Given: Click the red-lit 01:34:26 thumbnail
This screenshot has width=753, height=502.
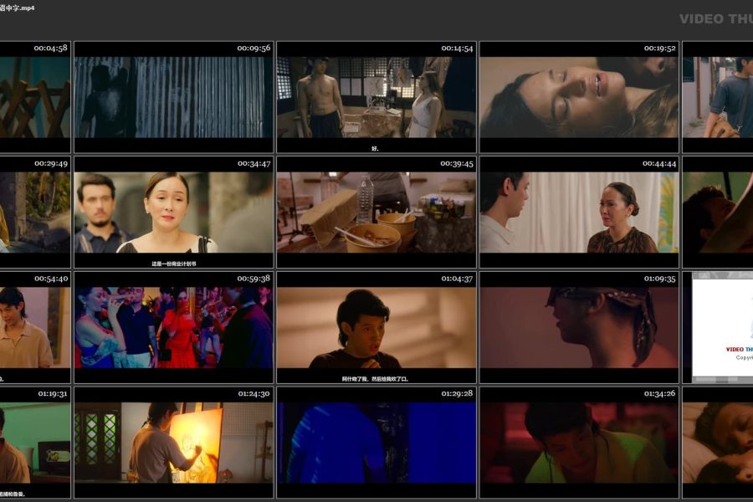Looking at the screenshot, I should (578, 443).
